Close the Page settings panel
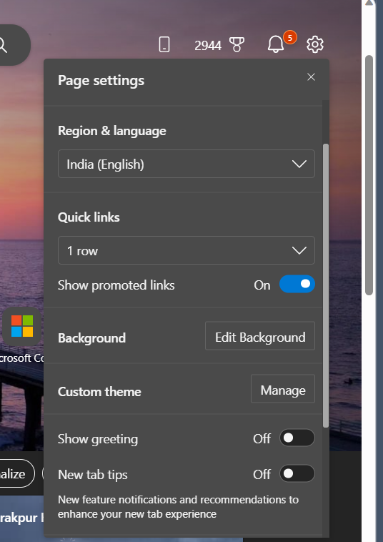Image resolution: width=383 pixels, height=542 pixels. (311, 77)
